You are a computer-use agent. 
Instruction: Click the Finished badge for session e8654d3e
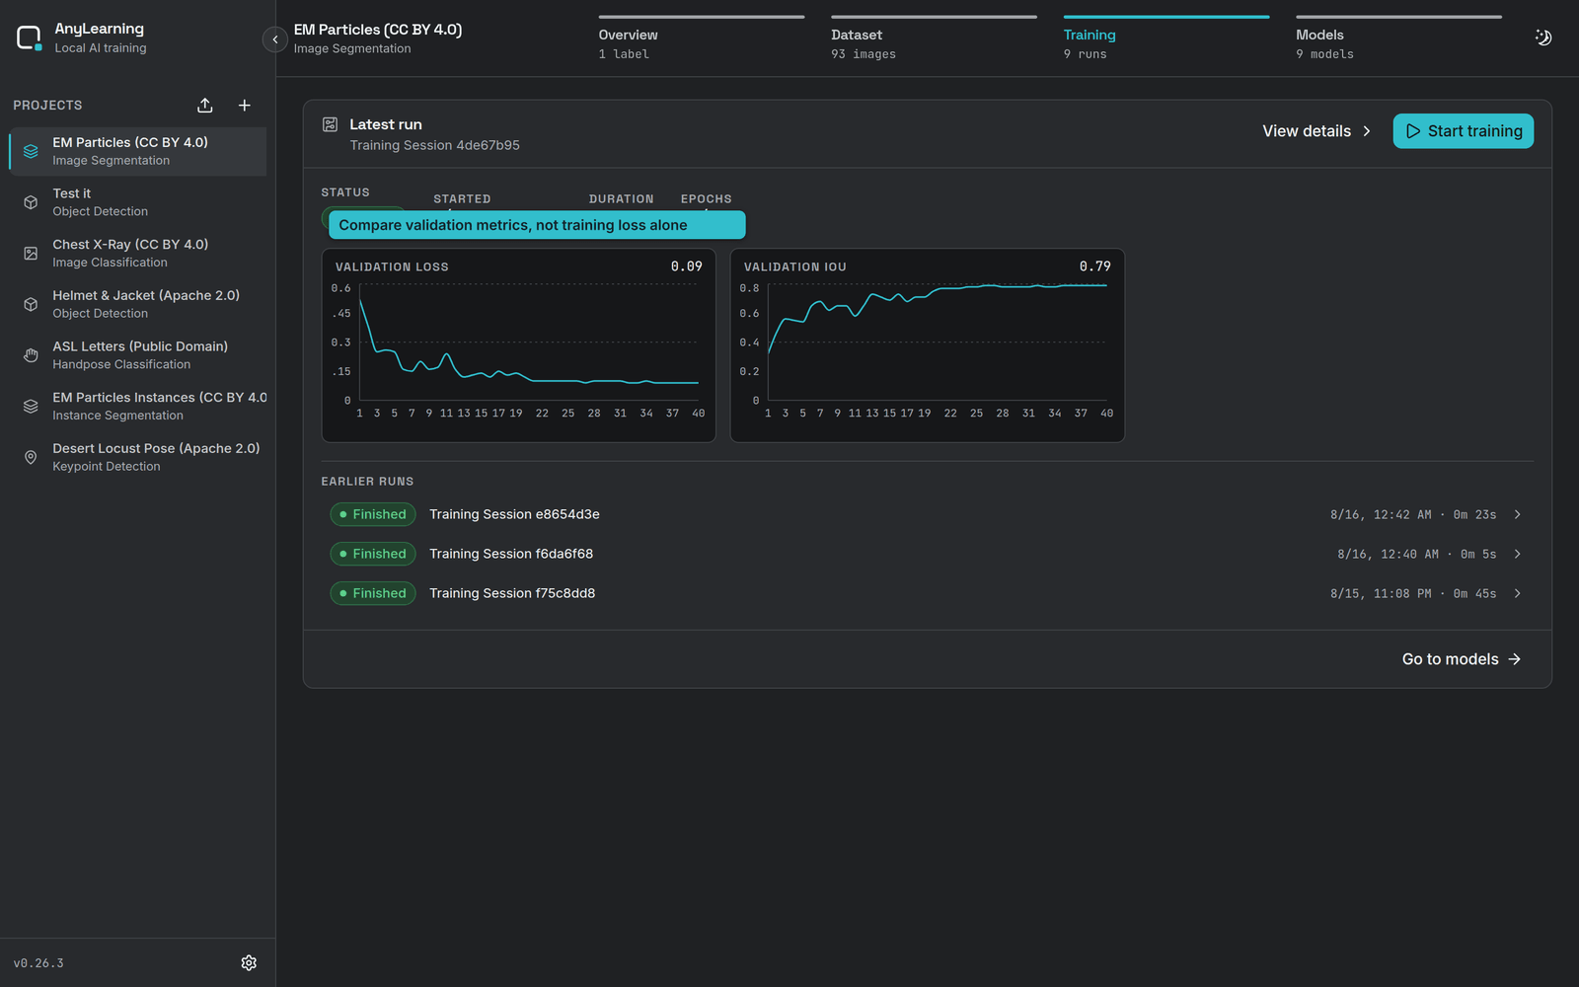373,514
